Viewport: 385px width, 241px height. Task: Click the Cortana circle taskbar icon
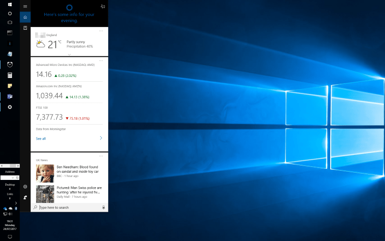pyautogui.click(x=10, y=13)
